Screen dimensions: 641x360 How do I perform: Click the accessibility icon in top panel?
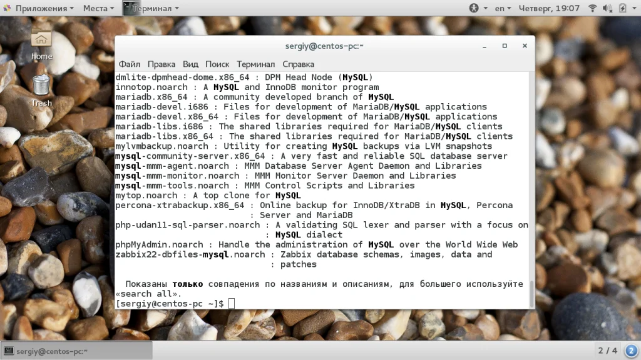[474, 8]
